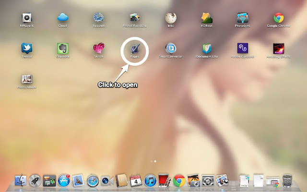Open the Pages document stack in the Dock

(244, 180)
